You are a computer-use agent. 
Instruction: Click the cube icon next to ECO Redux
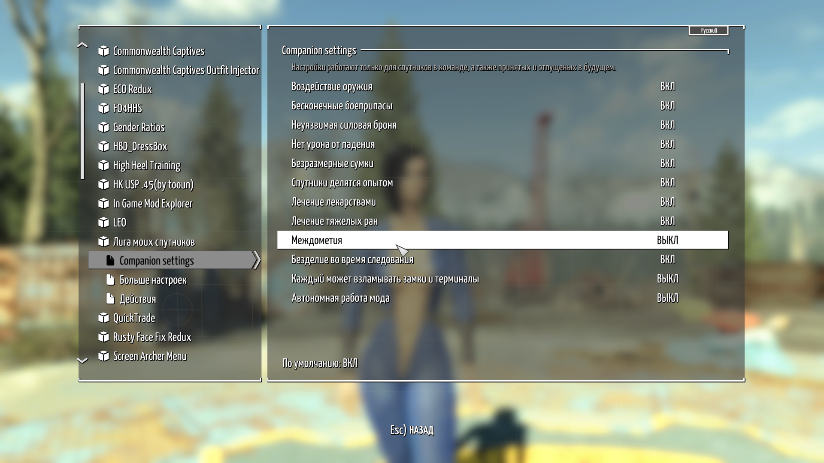coord(103,89)
